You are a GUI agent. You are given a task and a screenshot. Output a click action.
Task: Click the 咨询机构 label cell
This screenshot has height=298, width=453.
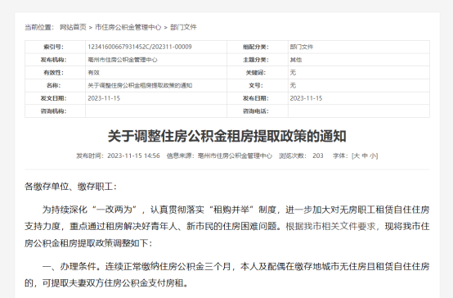coord(55,111)
